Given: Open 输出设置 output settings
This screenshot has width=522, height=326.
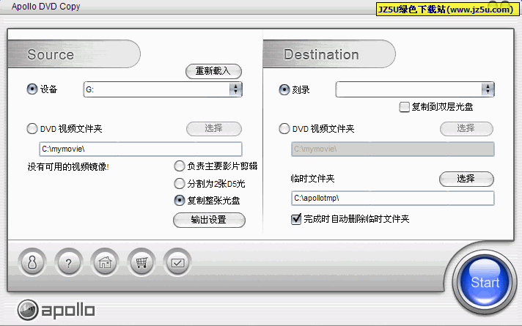Looking at the screenshot, I should coord(209,220).
